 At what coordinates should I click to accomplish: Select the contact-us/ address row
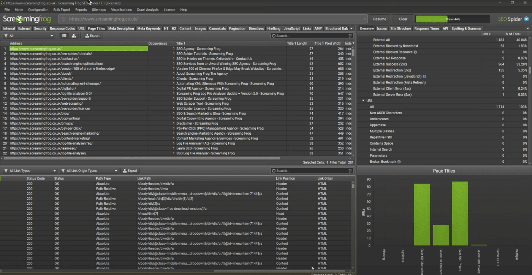pyautogui.click(x=79, y=59)
